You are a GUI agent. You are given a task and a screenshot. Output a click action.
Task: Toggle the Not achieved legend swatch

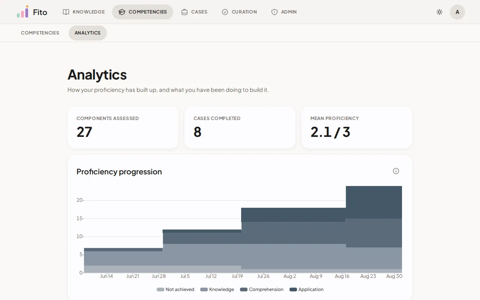pos(160,289)
